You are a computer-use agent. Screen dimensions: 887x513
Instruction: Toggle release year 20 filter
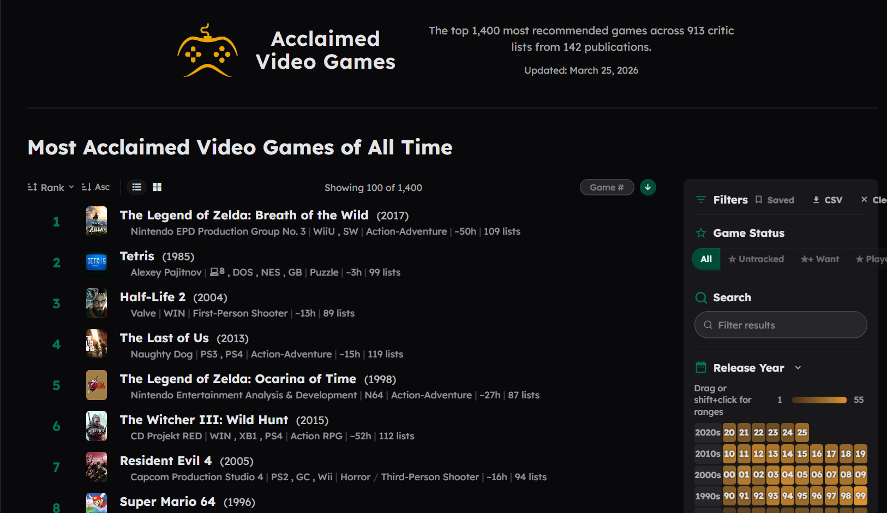click(729, 433)
